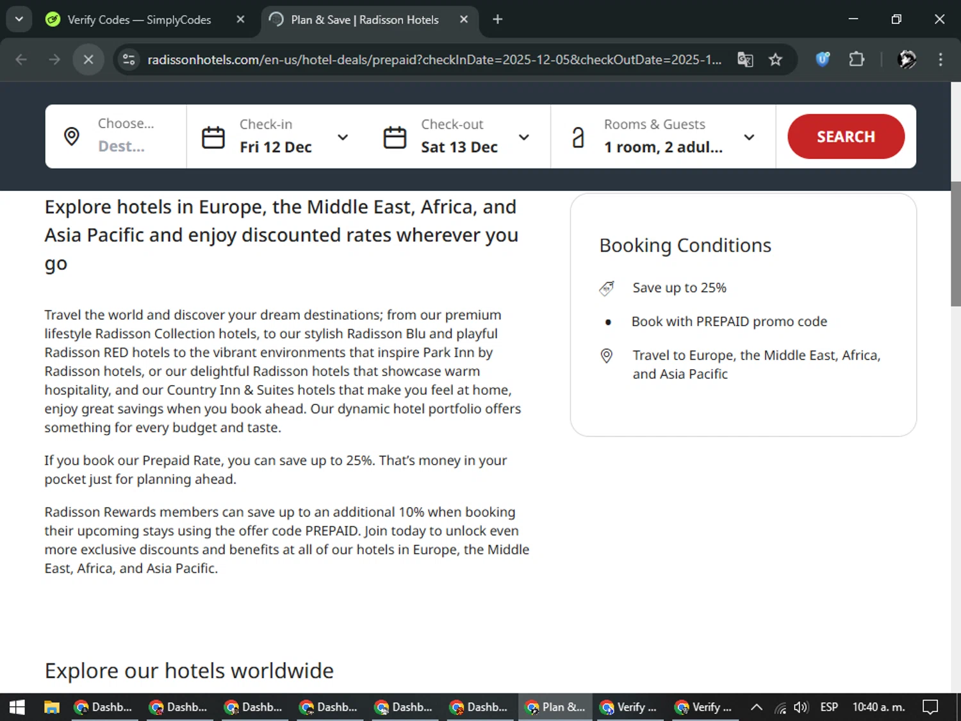Open the Chrome profile avatar
The image size is (961, 721).
pos(907,60)
